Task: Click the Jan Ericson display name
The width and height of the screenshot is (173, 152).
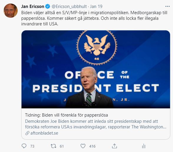Action: (33, 6)
